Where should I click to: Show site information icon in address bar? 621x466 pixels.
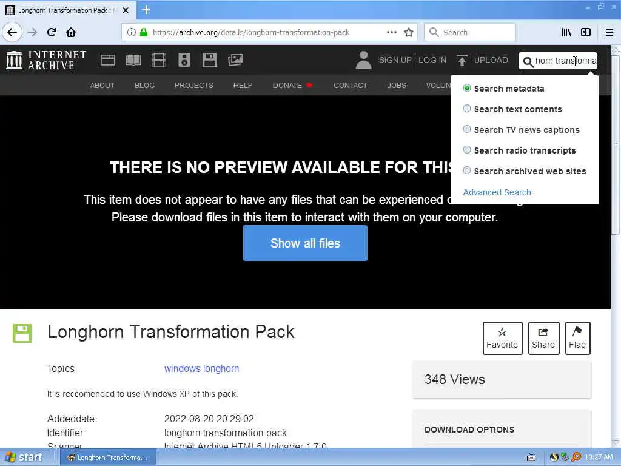pos(131,33)
